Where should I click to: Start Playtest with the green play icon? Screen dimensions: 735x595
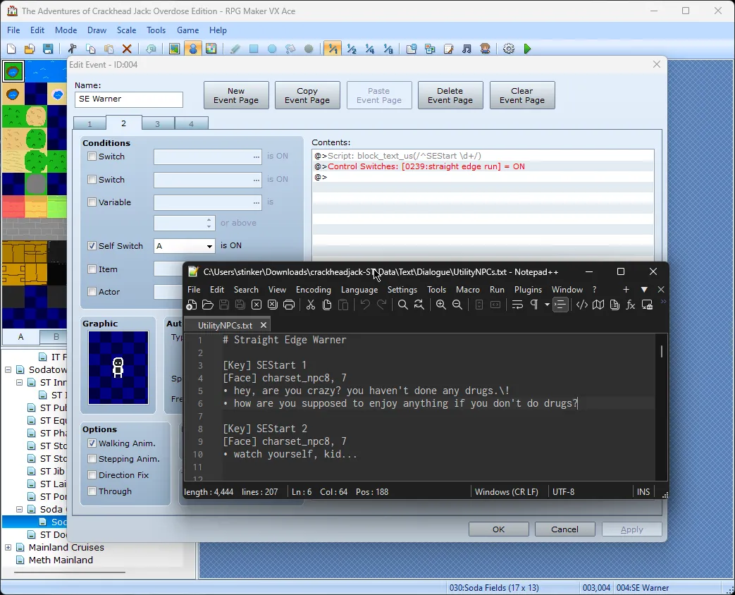pyautogui.click(x=527, y=49)
